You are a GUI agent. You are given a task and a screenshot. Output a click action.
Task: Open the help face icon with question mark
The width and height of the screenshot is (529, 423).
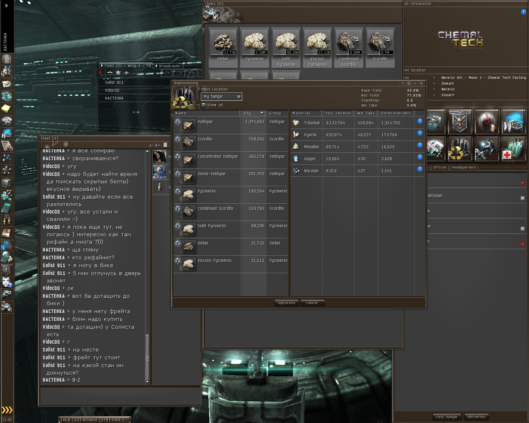pyautogui.click(x=7, y=282)
